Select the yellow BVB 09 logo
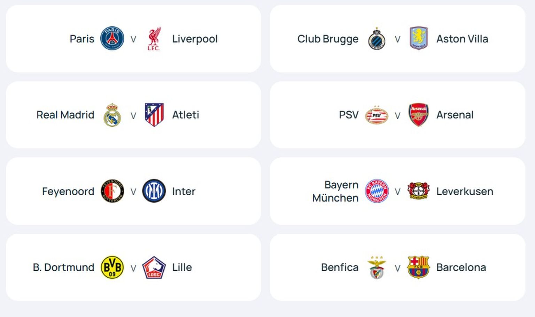The height and width of the screenshot is (317, 535). 112,267
